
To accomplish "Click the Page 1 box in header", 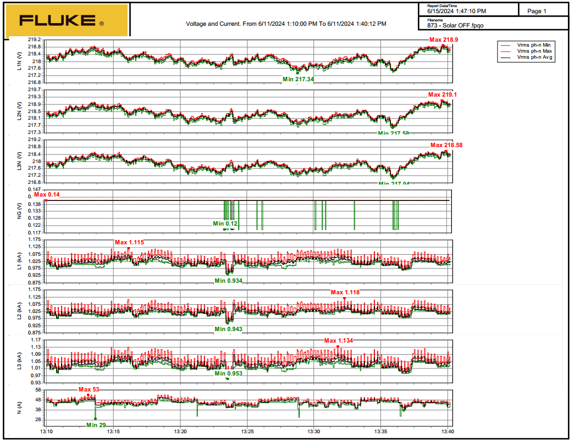I will coord(537,11).
